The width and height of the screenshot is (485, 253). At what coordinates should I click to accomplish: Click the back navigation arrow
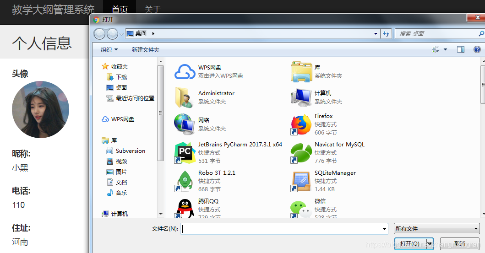pyautogui.click(x=99, y=34)
